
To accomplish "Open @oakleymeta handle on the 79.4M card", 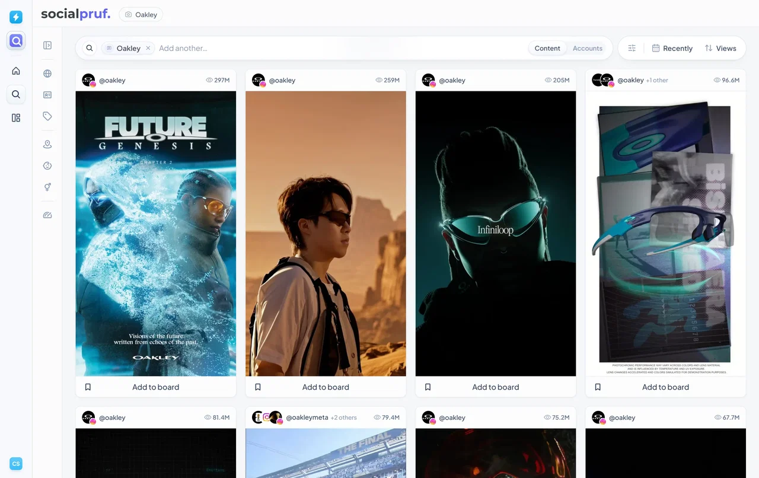I will point(307,418).
